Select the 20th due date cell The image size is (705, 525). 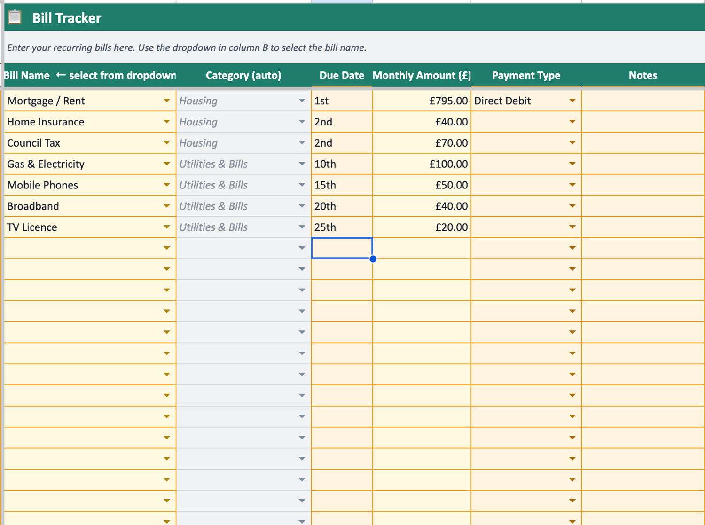tap(342, 206)
